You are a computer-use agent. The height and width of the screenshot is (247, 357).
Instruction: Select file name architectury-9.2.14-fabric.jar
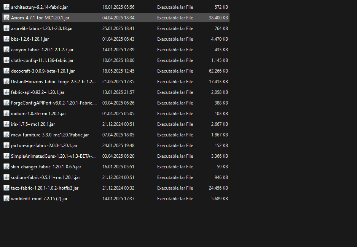point(39,7)
